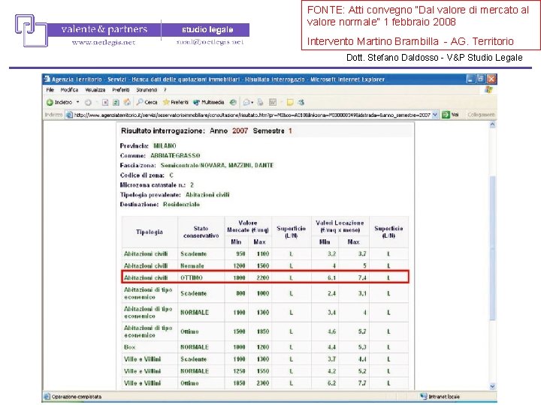Minimize the Internet Explorer window

(470, 79)
